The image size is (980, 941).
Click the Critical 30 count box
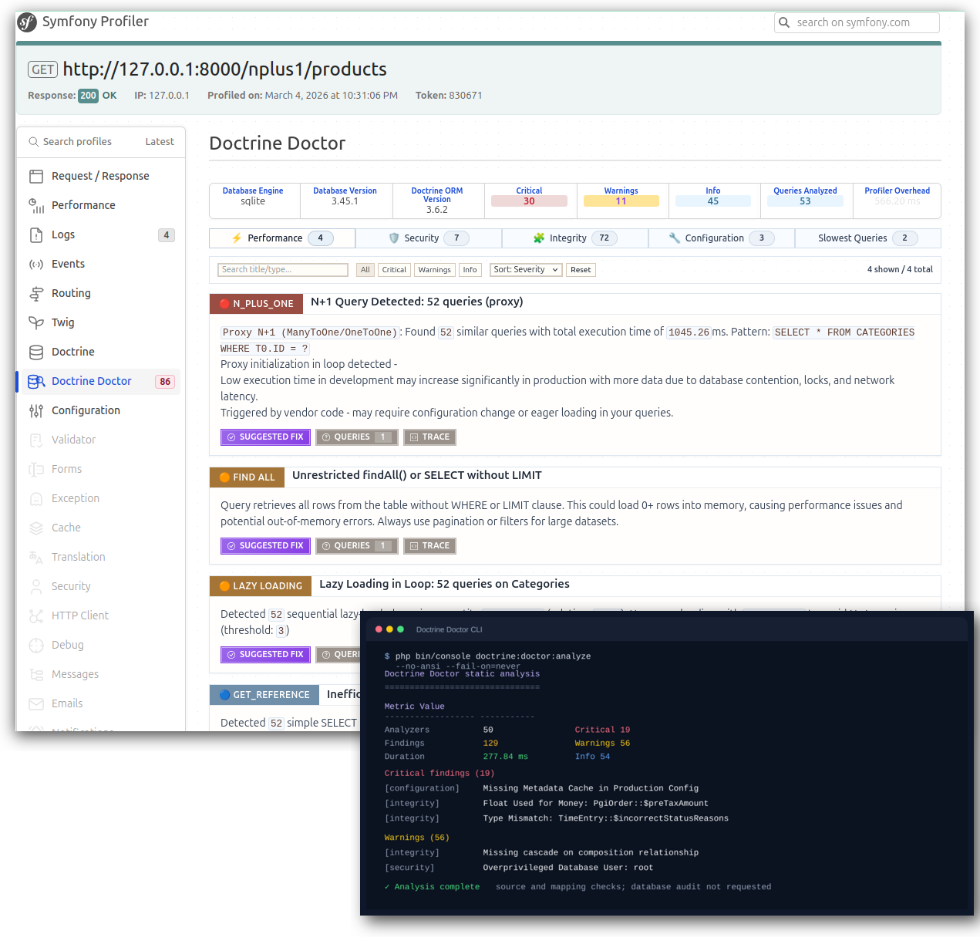529,201
